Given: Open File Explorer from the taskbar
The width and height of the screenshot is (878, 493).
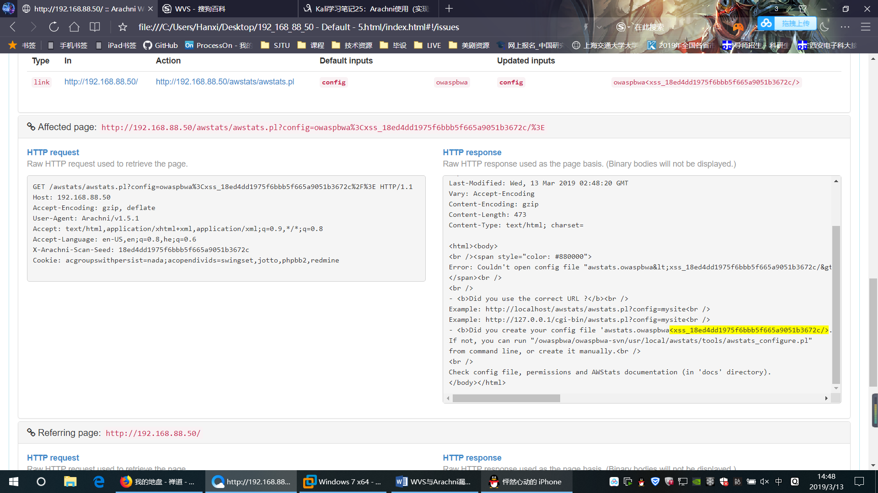Looking at the screenshot, I should (70, 482).
